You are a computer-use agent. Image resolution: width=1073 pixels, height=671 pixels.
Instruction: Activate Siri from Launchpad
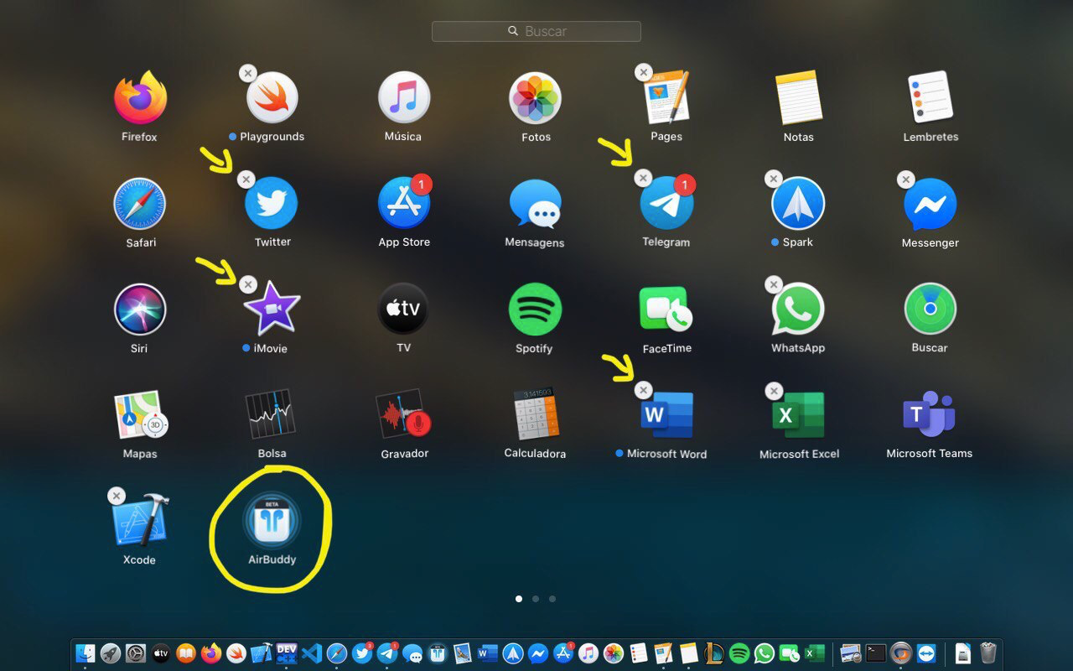pyautogui.click(x=140, y=309)
